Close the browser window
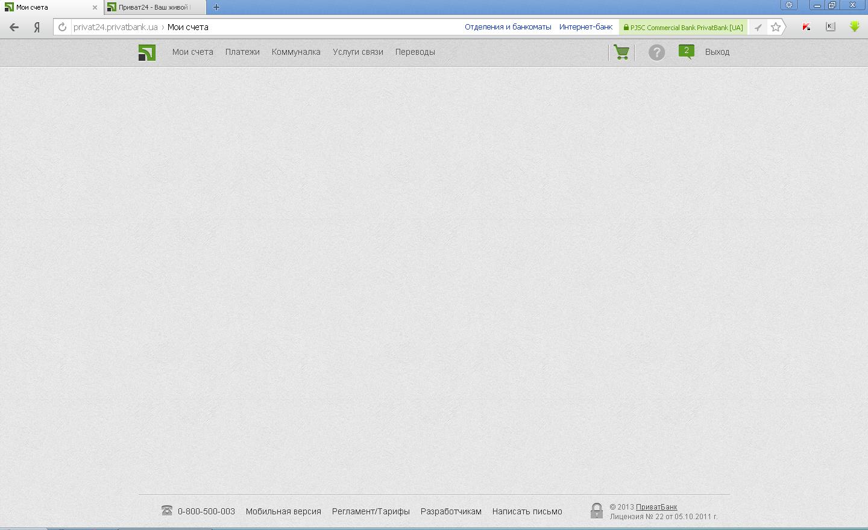Viewport: 868px width, 530px height. 853,5
